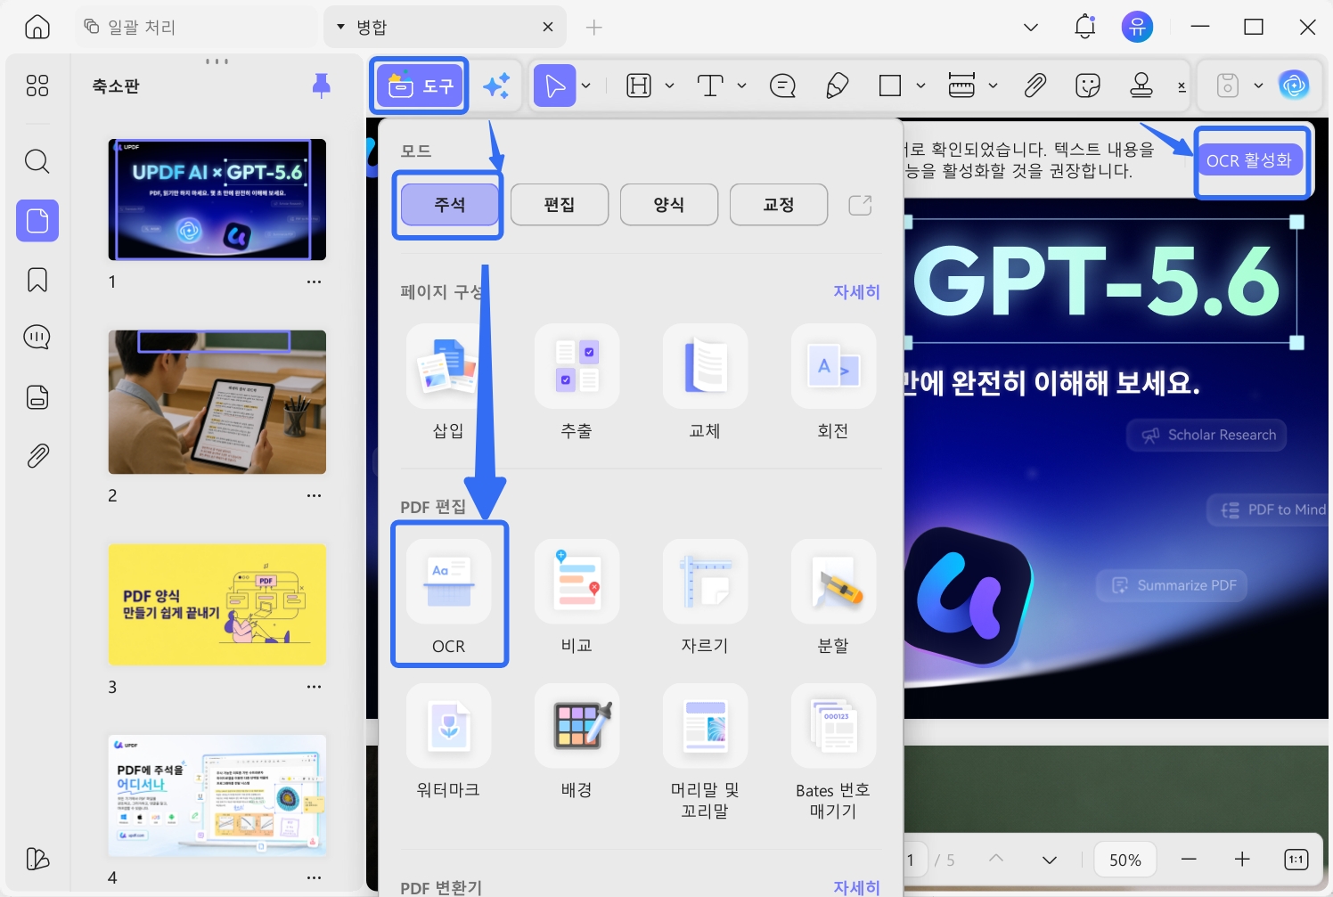The height and width of the screenshot is (897, 1333).
Task: Open the notifications bell
Action: [1084, 27]
